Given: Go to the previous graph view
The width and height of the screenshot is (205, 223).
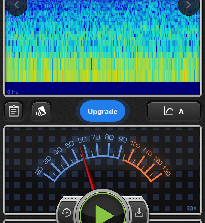Looking at the screenshot, I should click(16, 5).
